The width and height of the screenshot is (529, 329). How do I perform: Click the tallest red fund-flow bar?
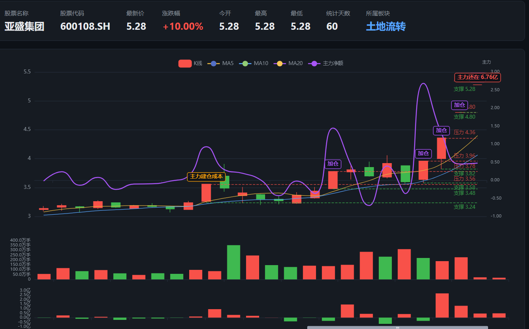pyautogui.click(x=442, y=305)
